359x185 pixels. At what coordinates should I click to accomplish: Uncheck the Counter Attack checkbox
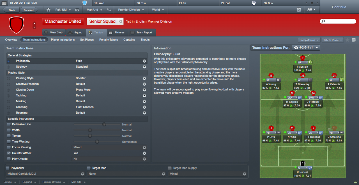[9, 153]
